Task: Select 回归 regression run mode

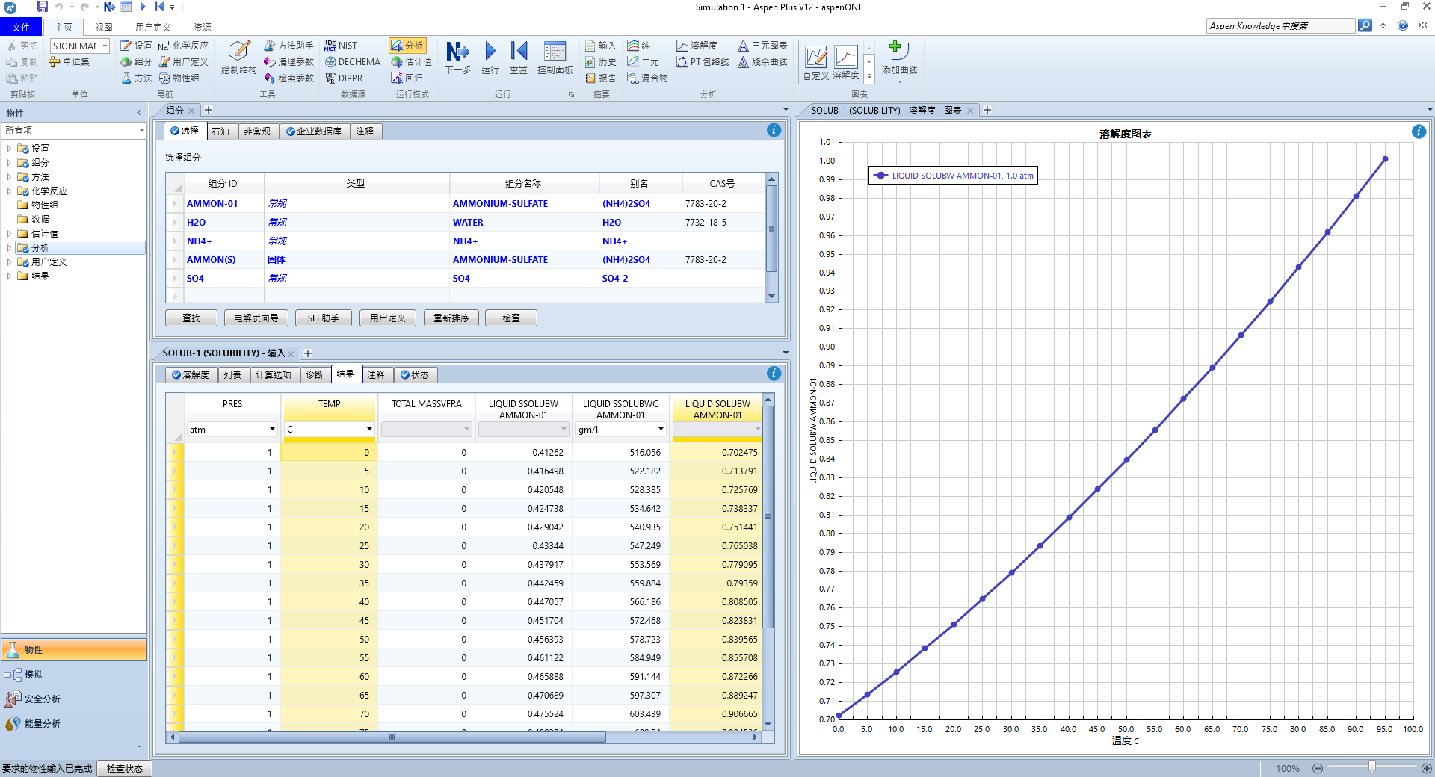Action: click(x=407, y=78)
